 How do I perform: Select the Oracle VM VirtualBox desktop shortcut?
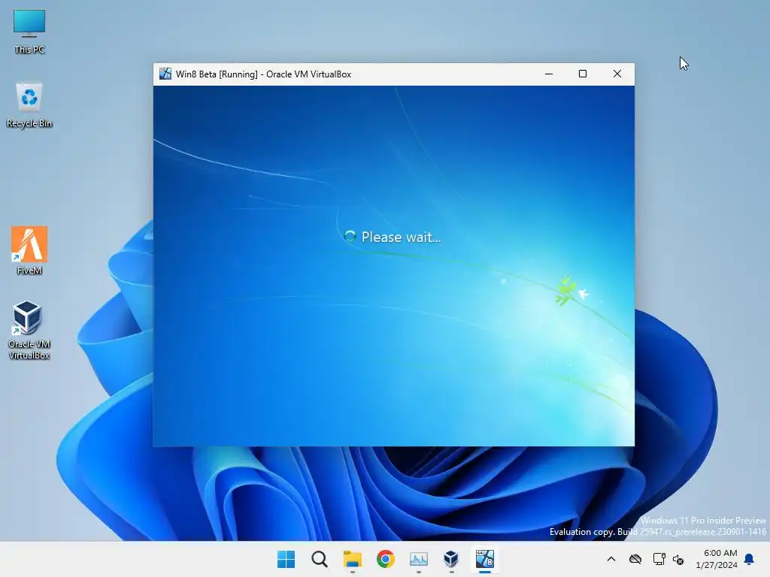click(x=29, y=330)
